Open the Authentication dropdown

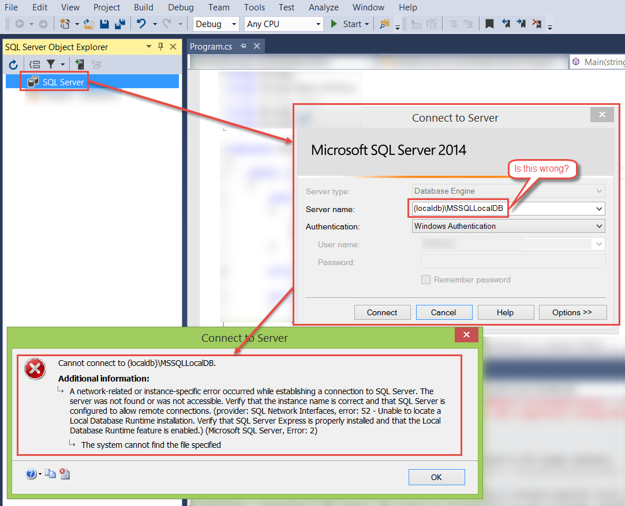click(x=599, y=226)
